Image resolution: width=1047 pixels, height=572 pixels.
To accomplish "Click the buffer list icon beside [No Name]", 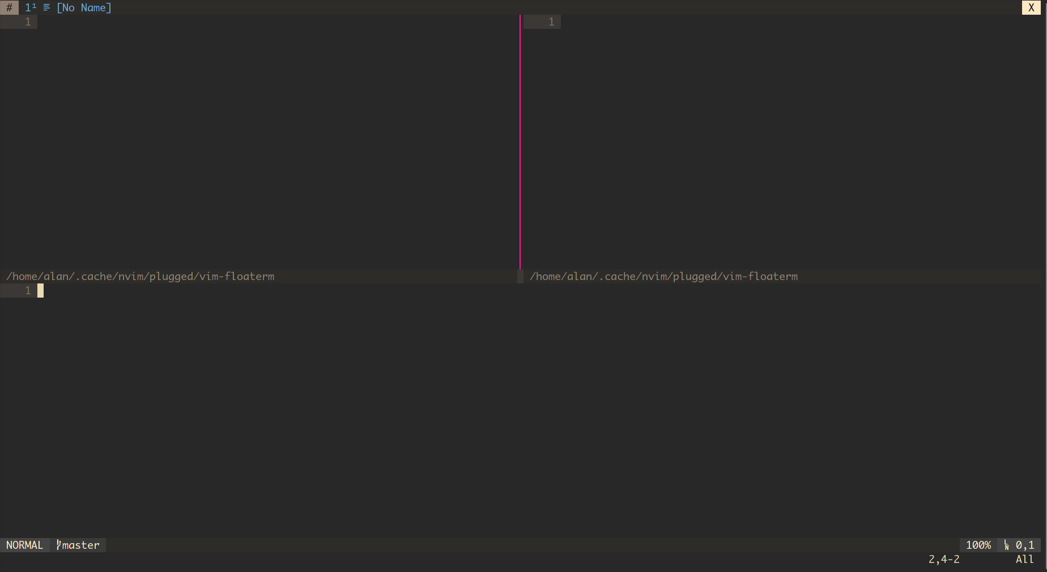I will [46, 7].
